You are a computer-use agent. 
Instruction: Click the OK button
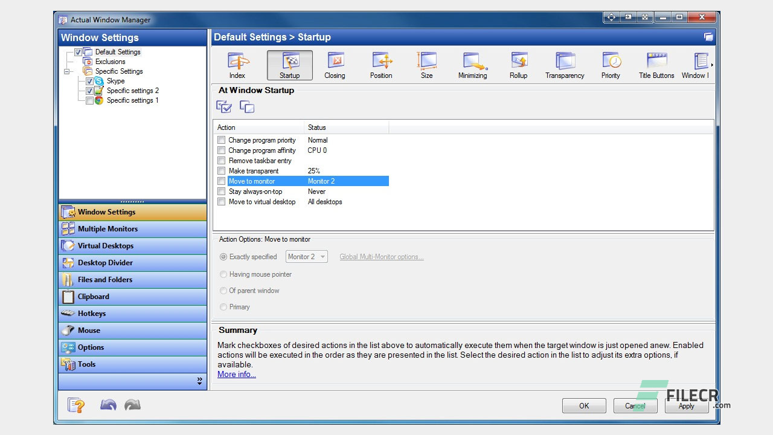[x=584, y=406]
